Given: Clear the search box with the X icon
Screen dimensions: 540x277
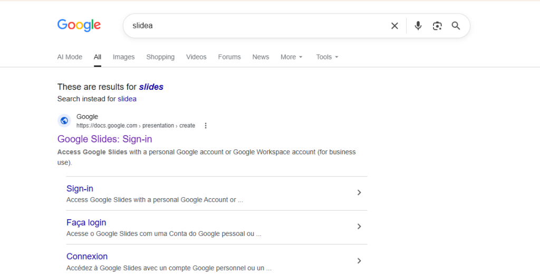Looking at the screenshot, I should 394,26.
